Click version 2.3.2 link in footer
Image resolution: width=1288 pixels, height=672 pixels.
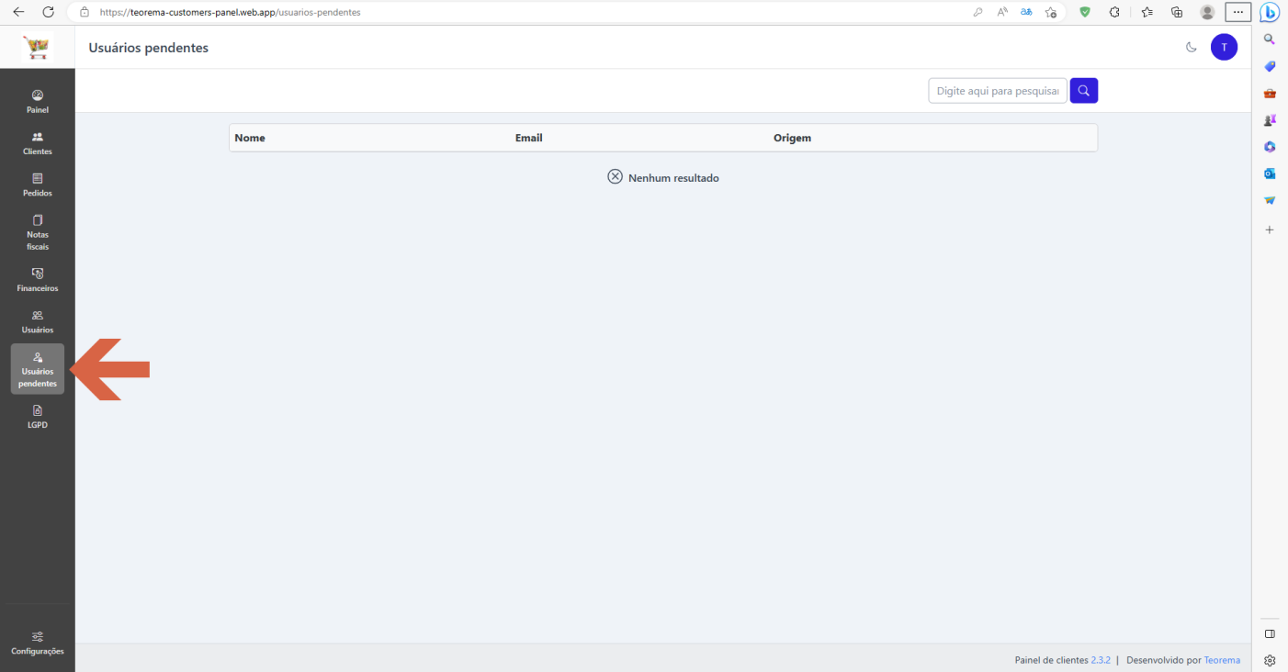click(x=1101, y=660)
